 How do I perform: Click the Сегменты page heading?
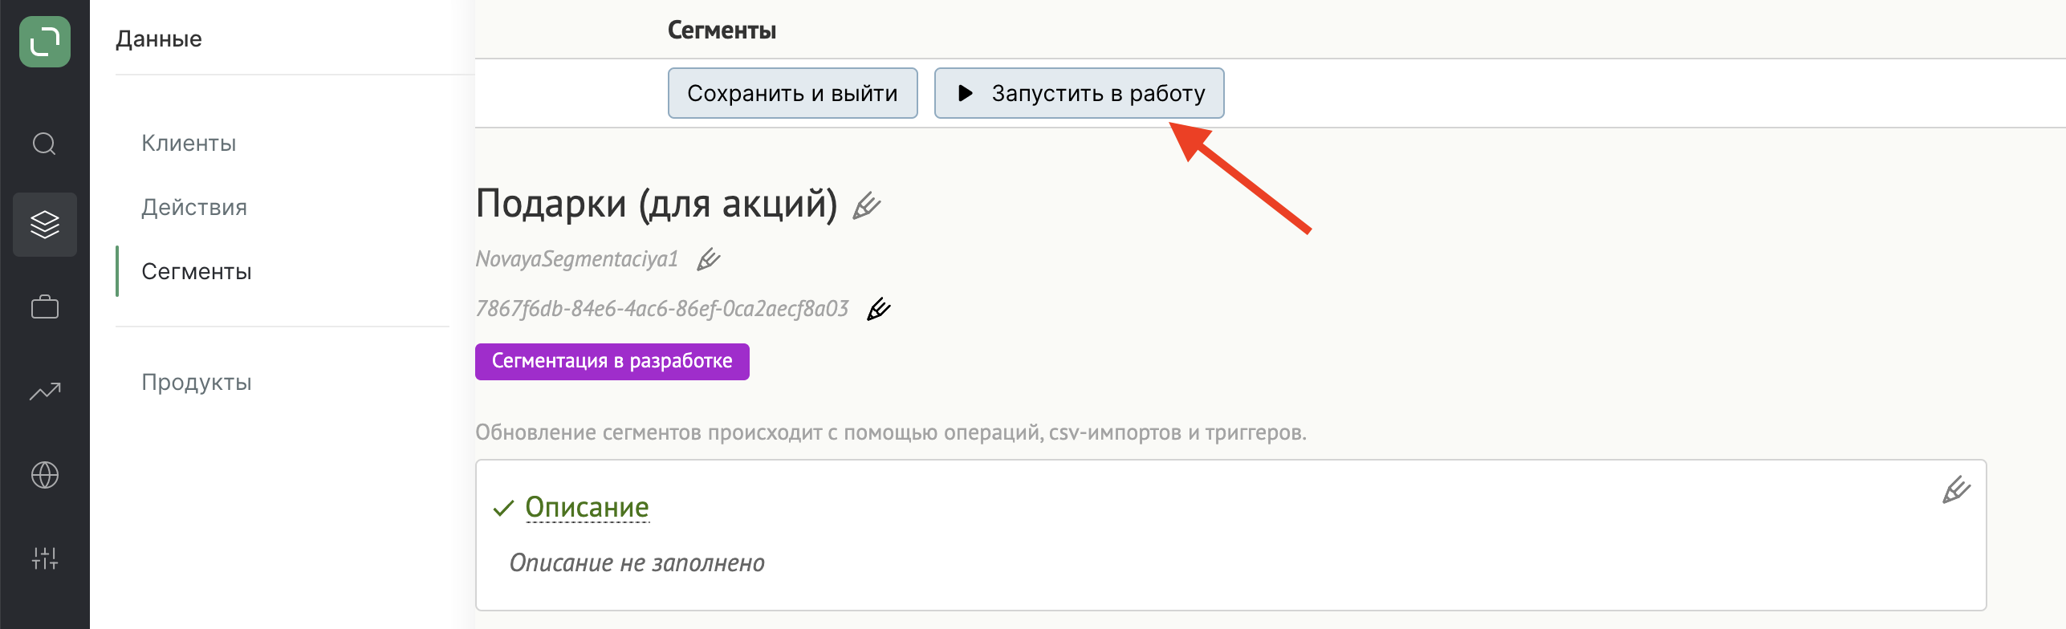pos(722,30)
